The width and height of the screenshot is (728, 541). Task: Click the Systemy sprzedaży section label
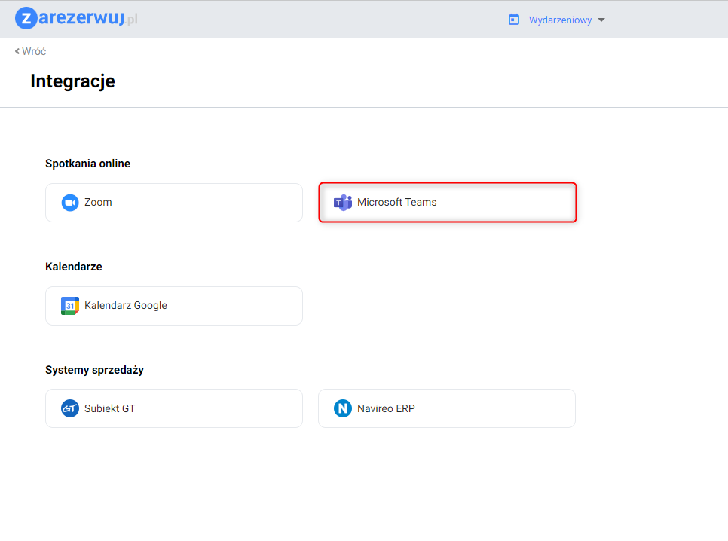(94, 370)
